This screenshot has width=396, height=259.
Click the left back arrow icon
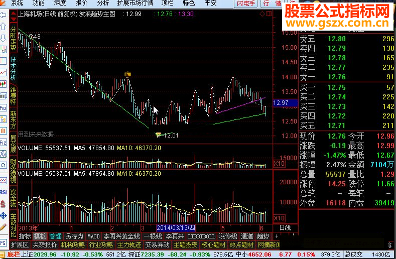4,15
